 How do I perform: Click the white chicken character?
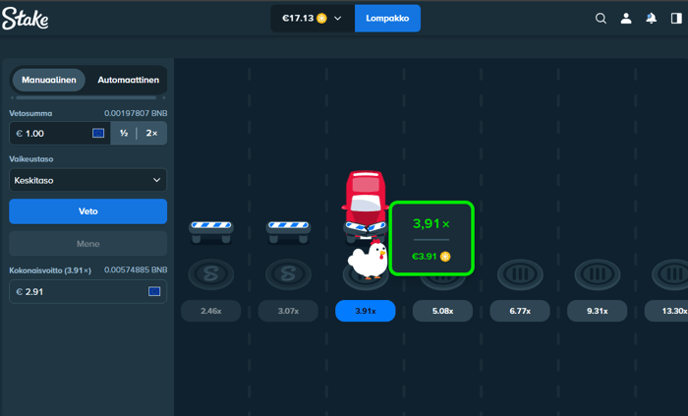click(x=369, y=259)
